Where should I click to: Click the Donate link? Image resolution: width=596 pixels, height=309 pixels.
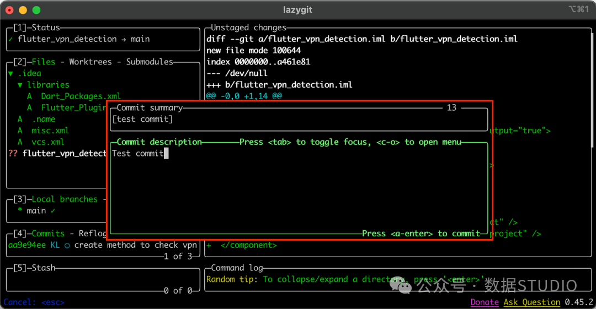[x=485, y=302]
